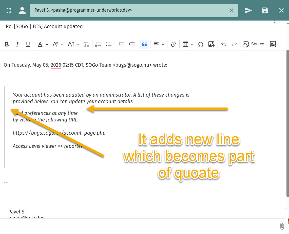
Task: Expand the compose window to fullscreen
Action: (x=9, y=10)
